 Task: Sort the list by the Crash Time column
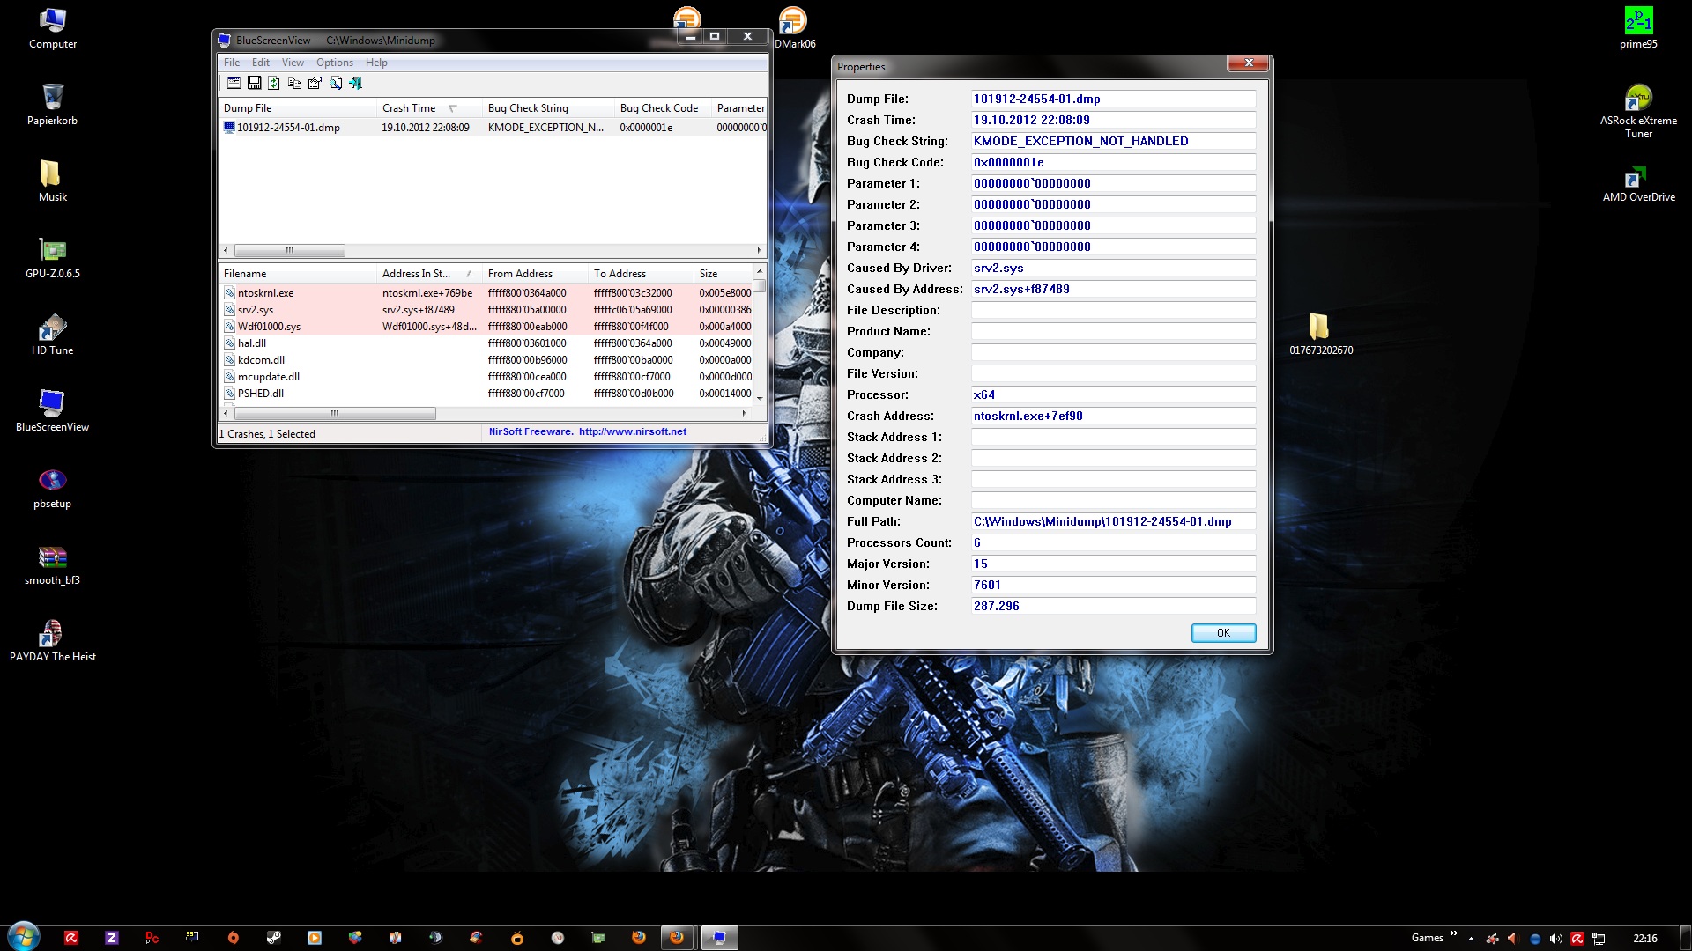coord(409,108)
